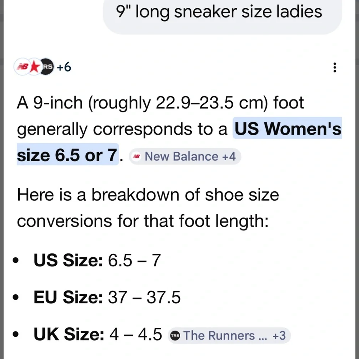Click the "EU Size: 37 – 37.5" list item
Image resolution: width=359 pixels, height=359 pixels.
click(107, 298)
